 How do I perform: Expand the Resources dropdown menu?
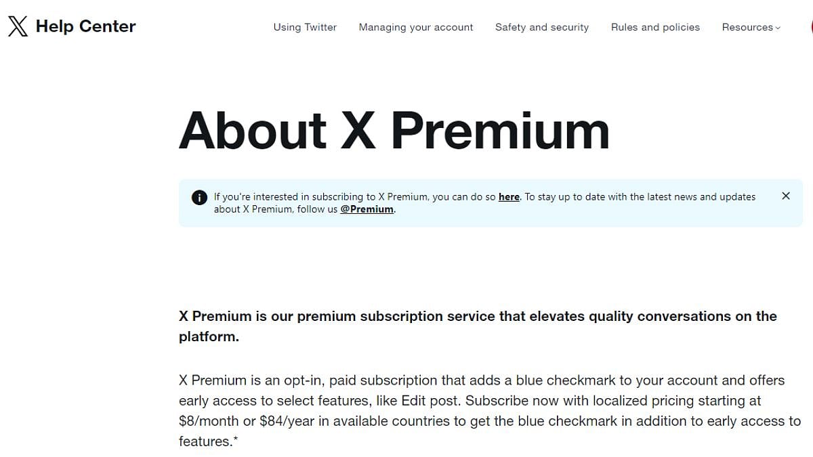[751, 27]
